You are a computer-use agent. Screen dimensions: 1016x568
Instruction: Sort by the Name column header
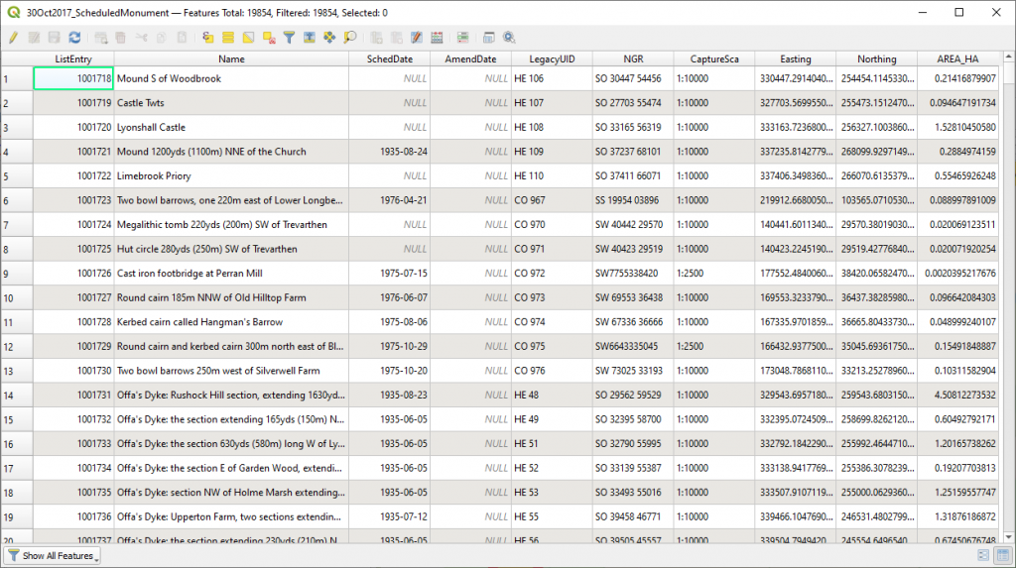point(231,59)
